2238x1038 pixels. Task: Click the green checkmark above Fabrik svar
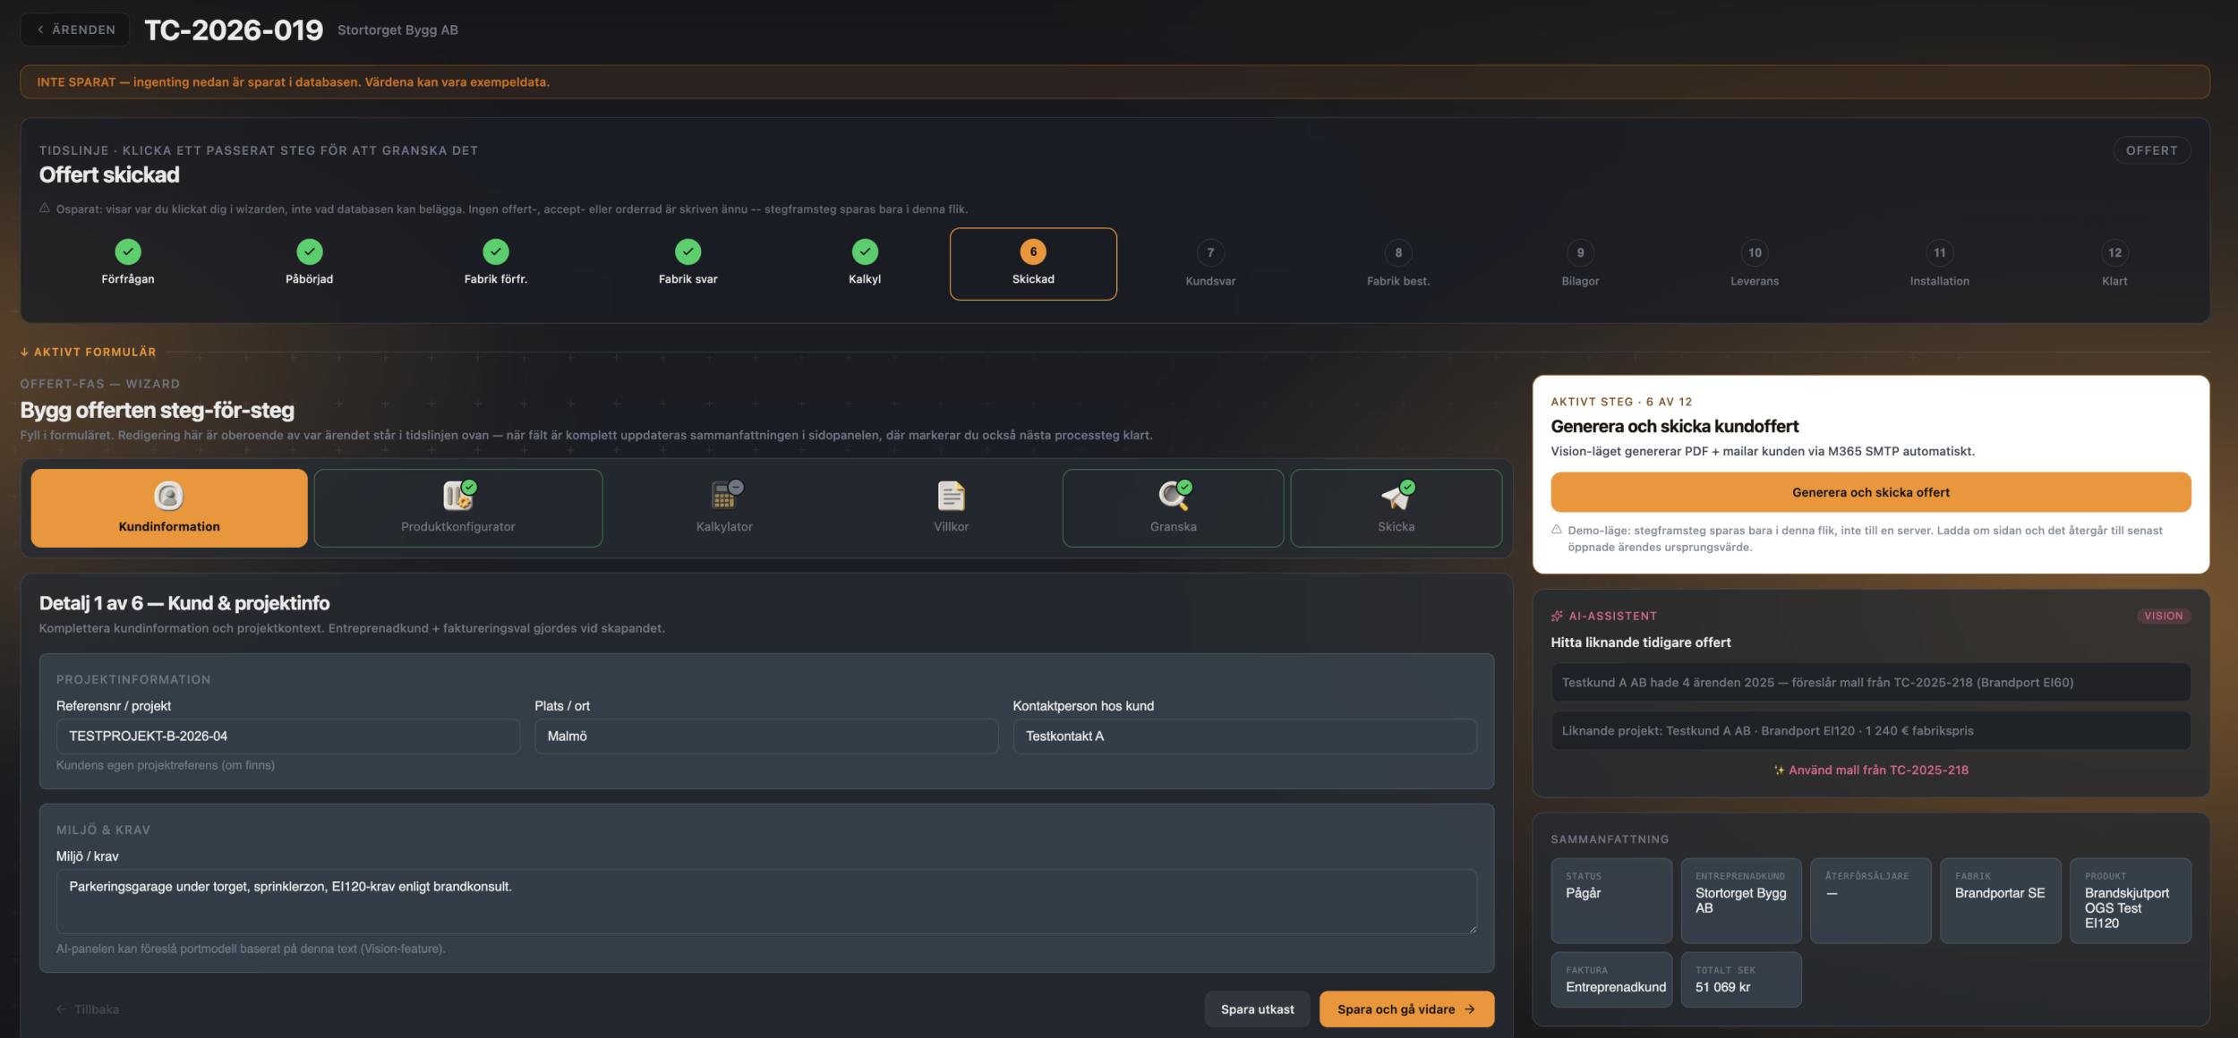[x=688, y=251]
